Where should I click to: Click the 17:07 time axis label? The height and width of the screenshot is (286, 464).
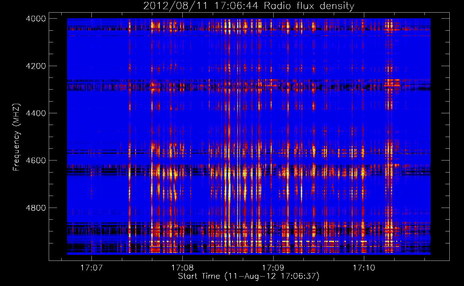(x=91, y=268)
